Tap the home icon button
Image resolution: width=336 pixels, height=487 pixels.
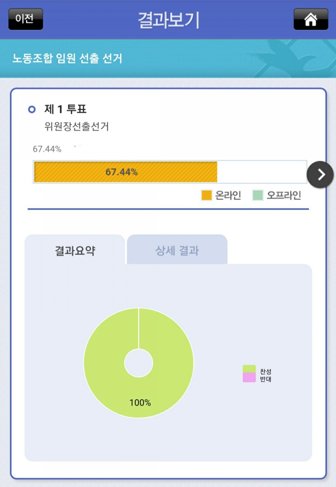[x=311, y=19]
